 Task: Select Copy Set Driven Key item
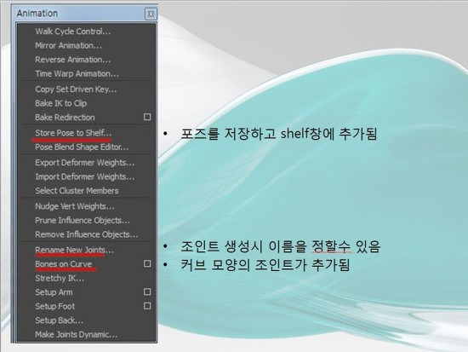[x=76, y=89]
